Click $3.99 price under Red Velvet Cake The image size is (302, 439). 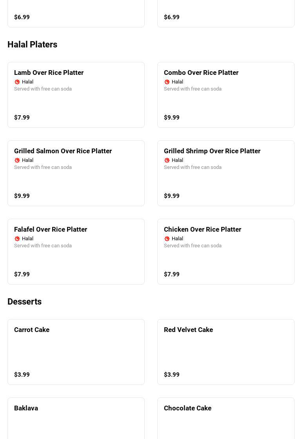click(x=172, y=375)
